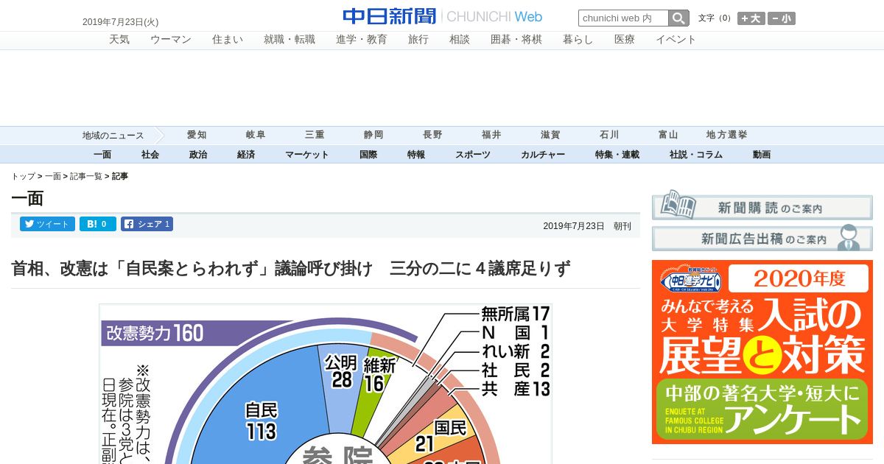The image size is (884, 464).
Task: Switch to 社会 tab
Action: pos(150,155)
